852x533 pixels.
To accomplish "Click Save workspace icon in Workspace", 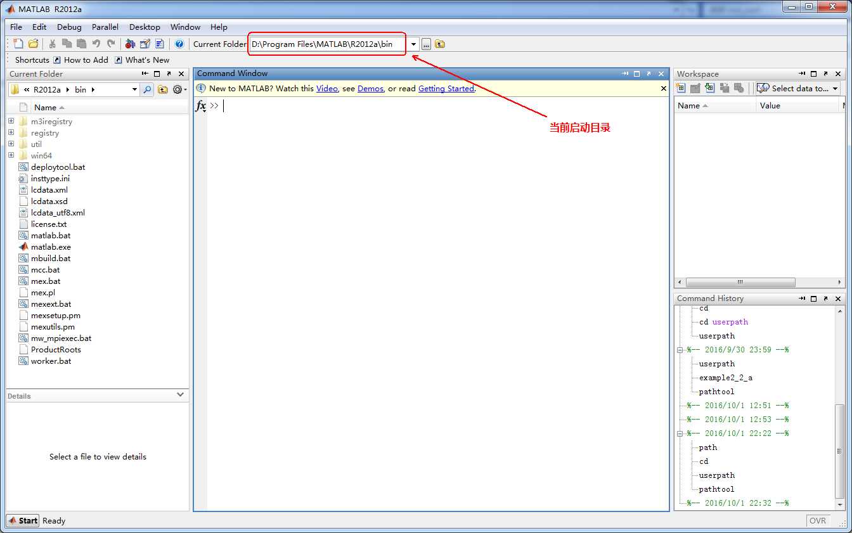I will pyautogui.click(x=725, y=88).
